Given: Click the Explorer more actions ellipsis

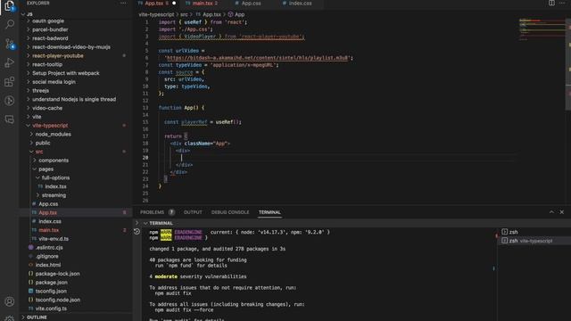Looking at the screenshot, I should coord(123,3).
